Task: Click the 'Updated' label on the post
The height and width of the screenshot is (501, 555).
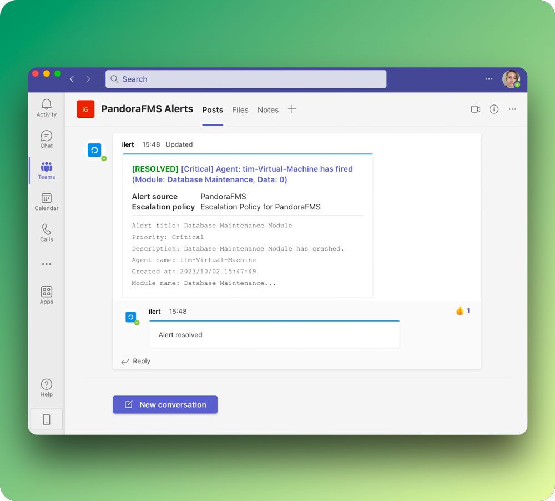Action: (x=179, y=144)
